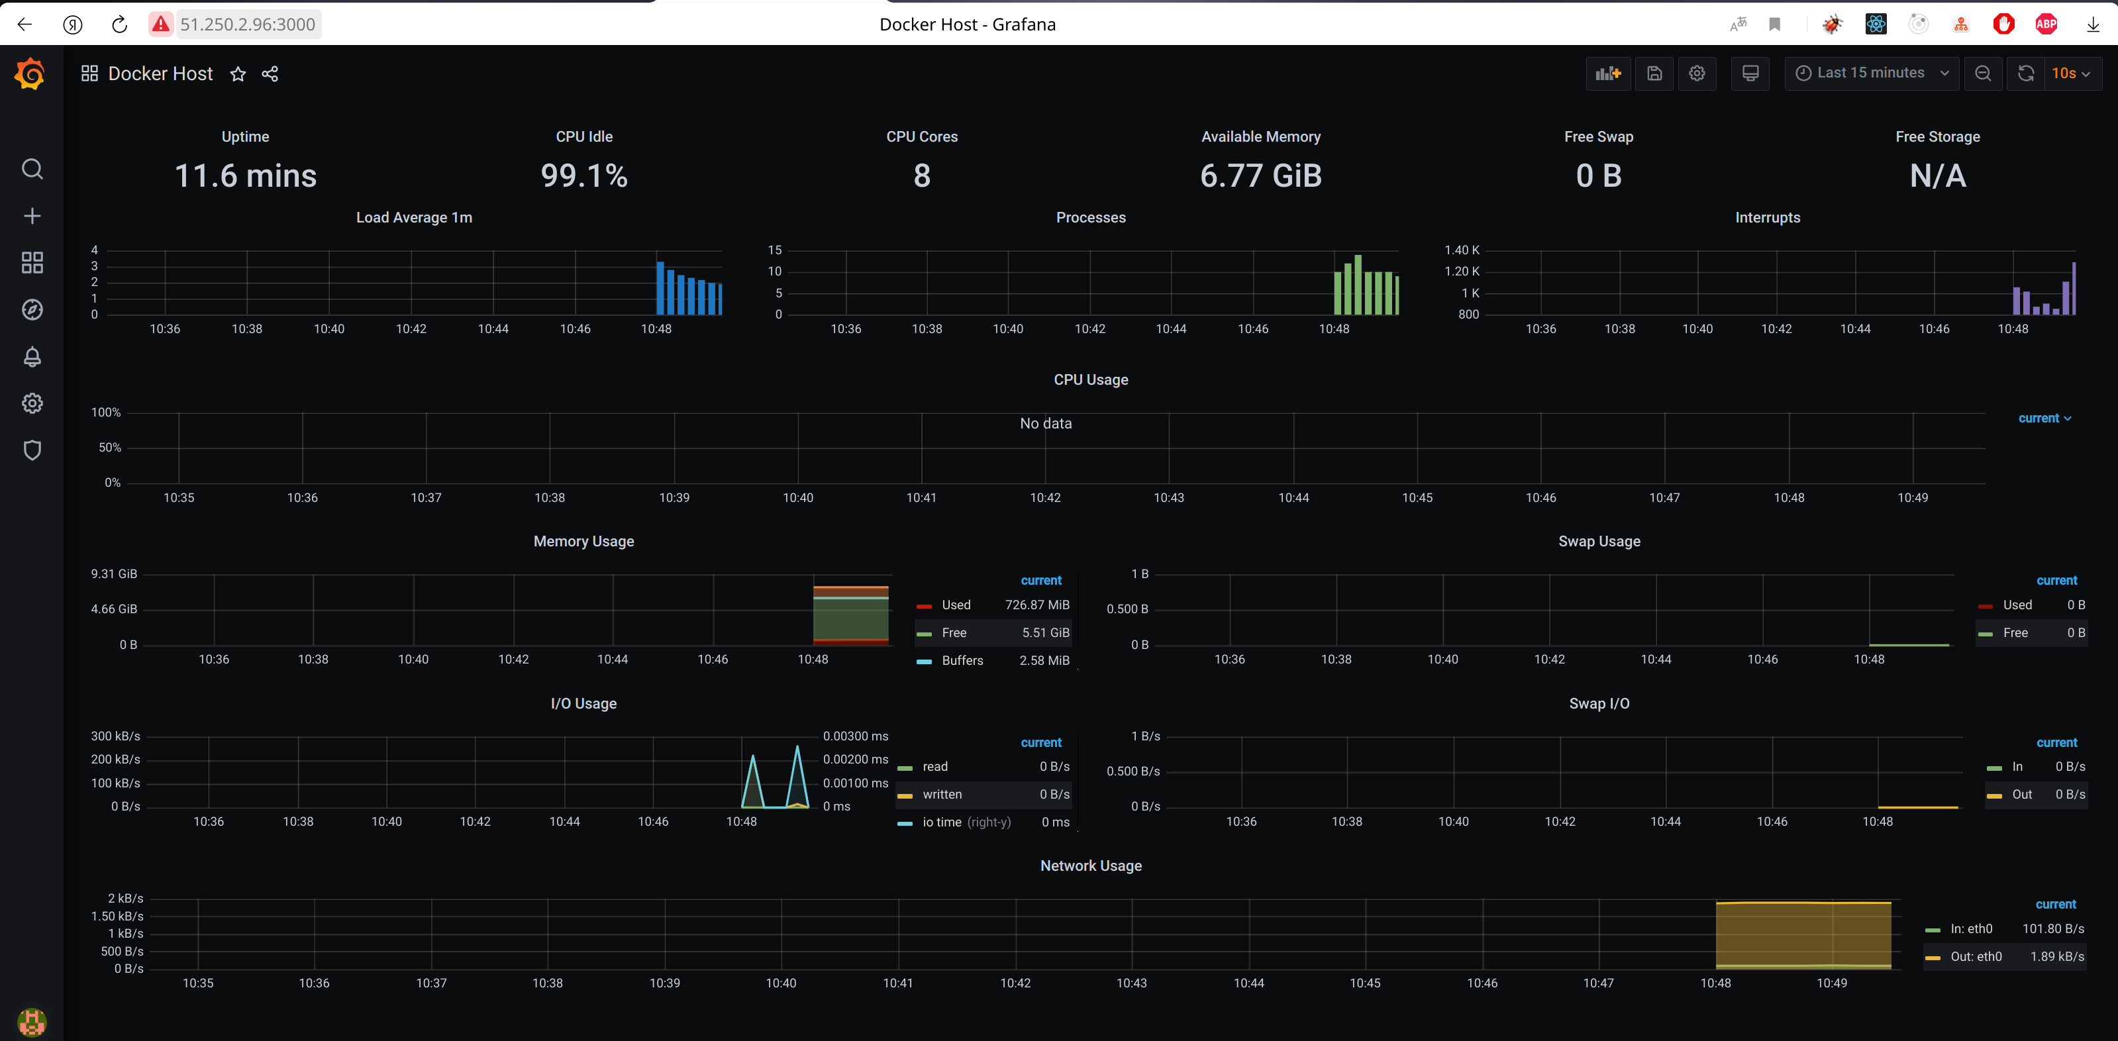Open the Explore compass in the sidebar

[32, 309]
